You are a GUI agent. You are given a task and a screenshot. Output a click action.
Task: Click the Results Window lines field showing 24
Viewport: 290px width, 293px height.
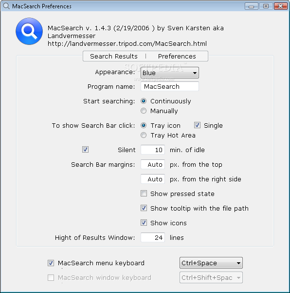pos(153,237)
